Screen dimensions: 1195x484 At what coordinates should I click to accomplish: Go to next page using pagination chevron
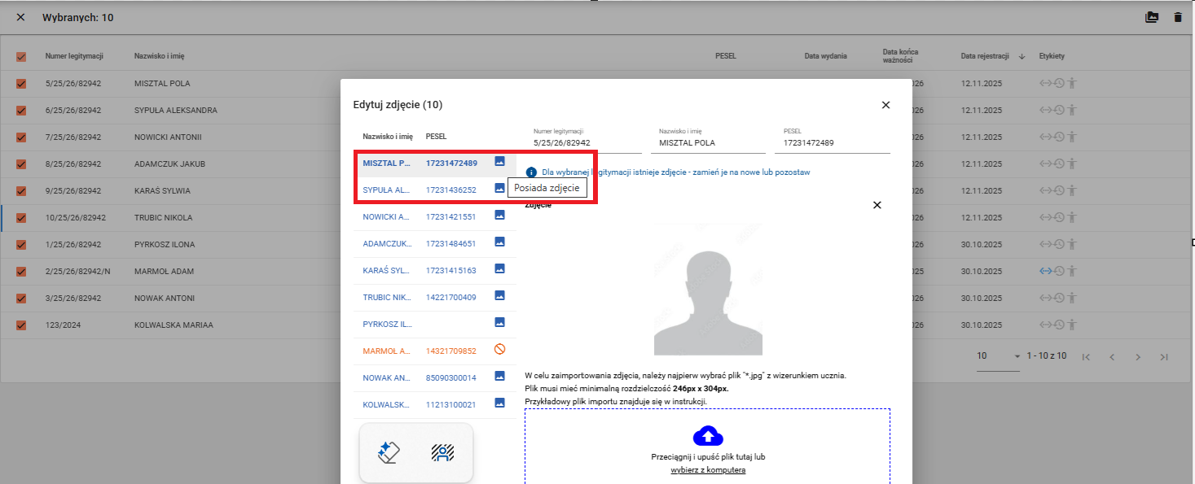[1138, 356]
